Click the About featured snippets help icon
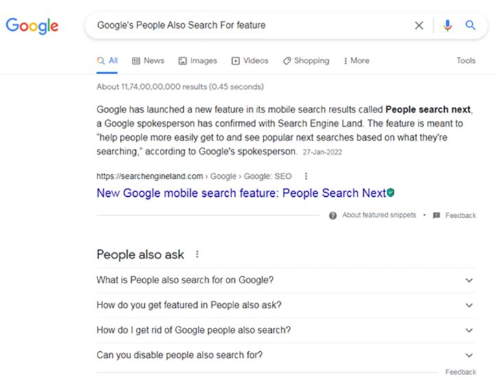 point(333,216)
